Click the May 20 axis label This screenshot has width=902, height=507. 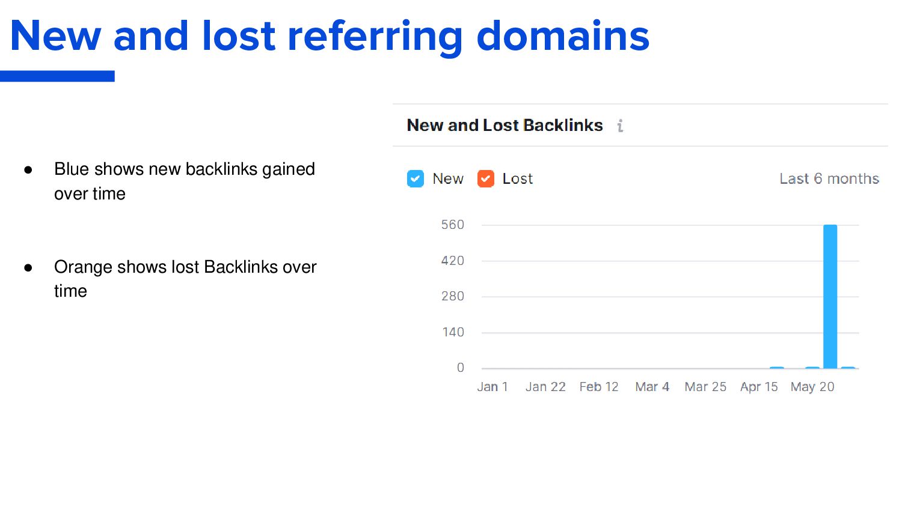(x=812, y=387)
